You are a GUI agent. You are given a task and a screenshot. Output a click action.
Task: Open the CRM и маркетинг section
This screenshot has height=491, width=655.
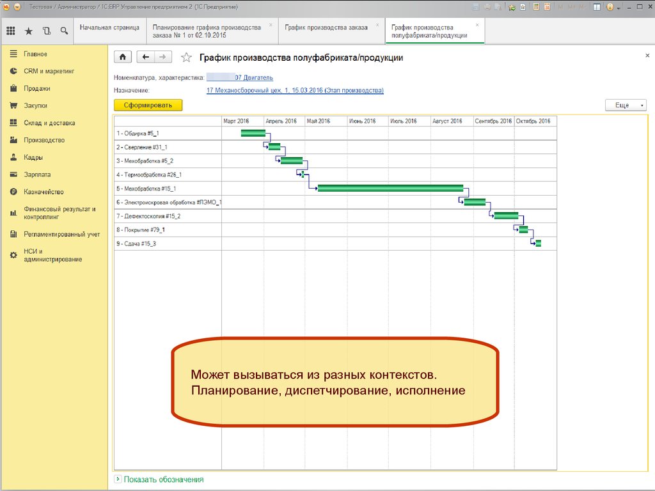49,71
